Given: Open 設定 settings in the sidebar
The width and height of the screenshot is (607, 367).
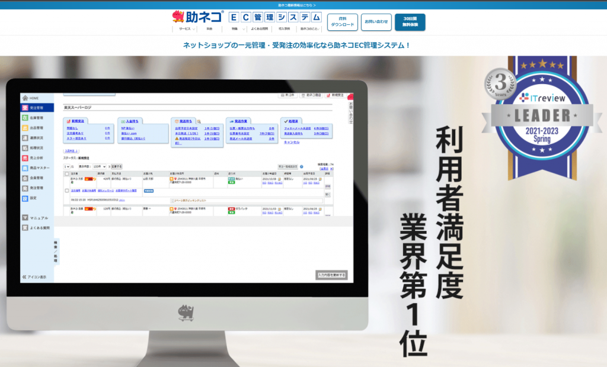Looking at the screenshot, I should pos(33,198).
